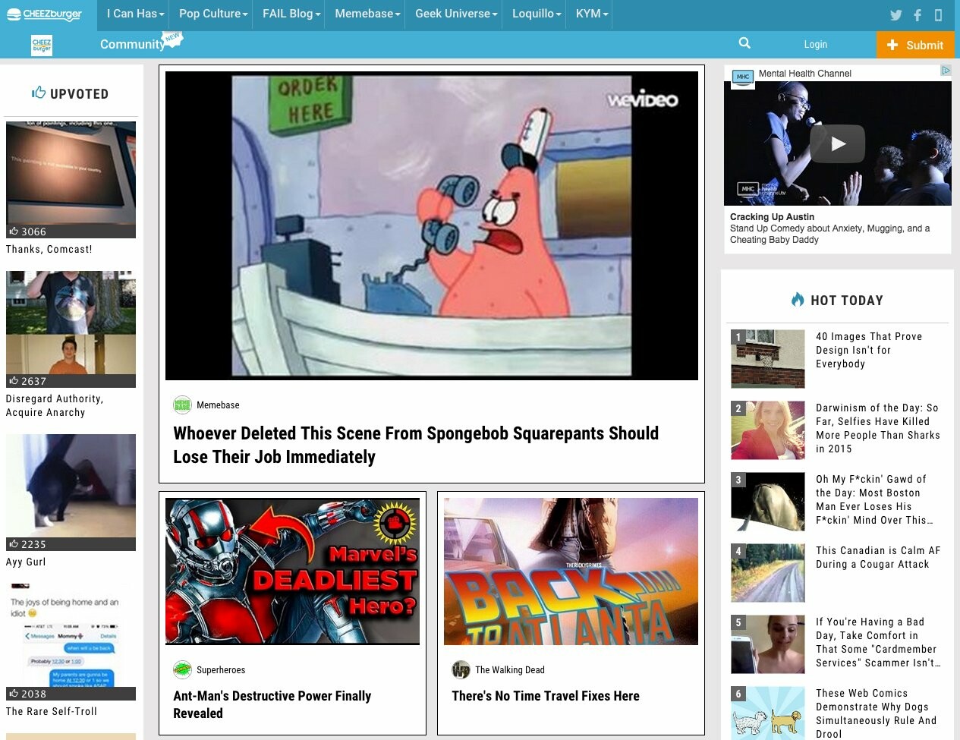Open the Facebook icon in header
The width and height of the screenshot is (960, 740).
918,14
